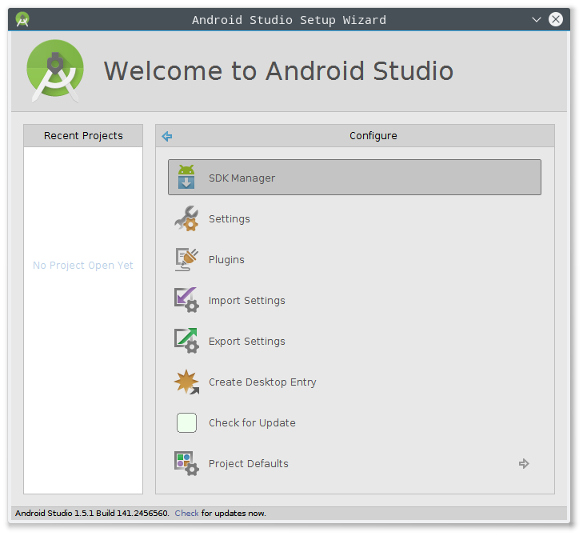Click the No Project Open Yet text
This screenshot has width=583, height=536.
83,266
